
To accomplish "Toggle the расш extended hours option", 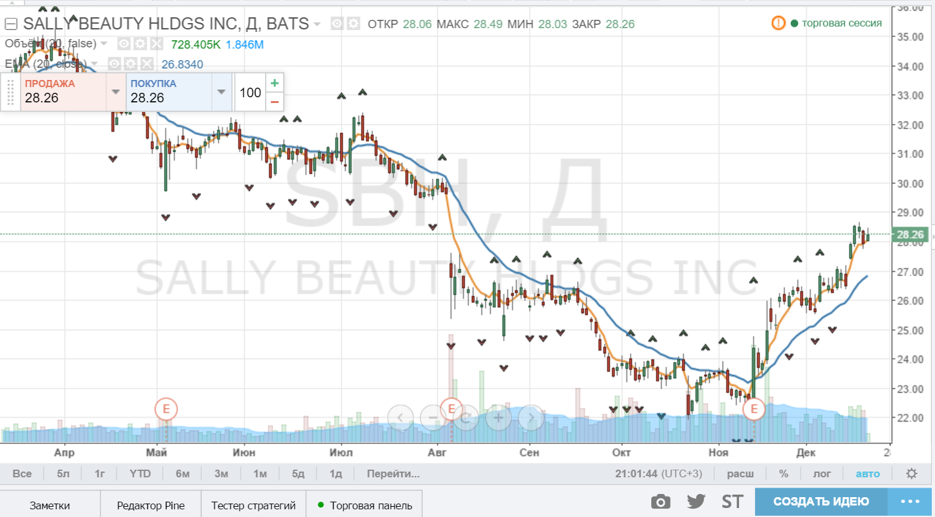I will click(x=740, y=474).
